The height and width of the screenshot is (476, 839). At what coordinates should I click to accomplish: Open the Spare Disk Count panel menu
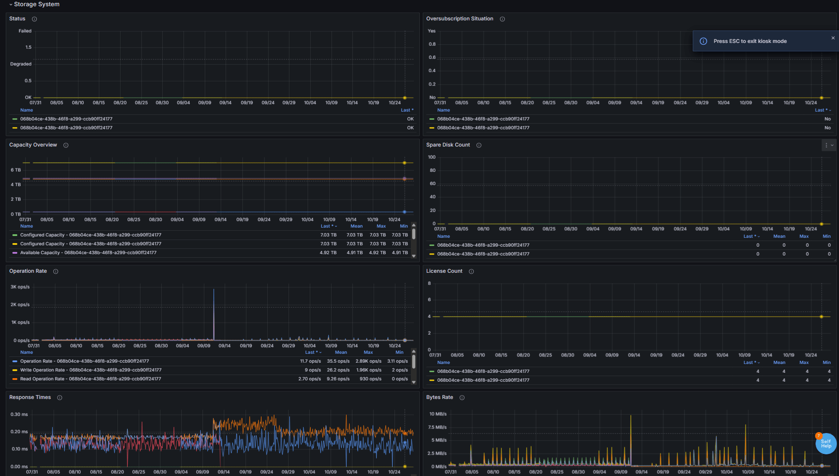coord(826,145)
